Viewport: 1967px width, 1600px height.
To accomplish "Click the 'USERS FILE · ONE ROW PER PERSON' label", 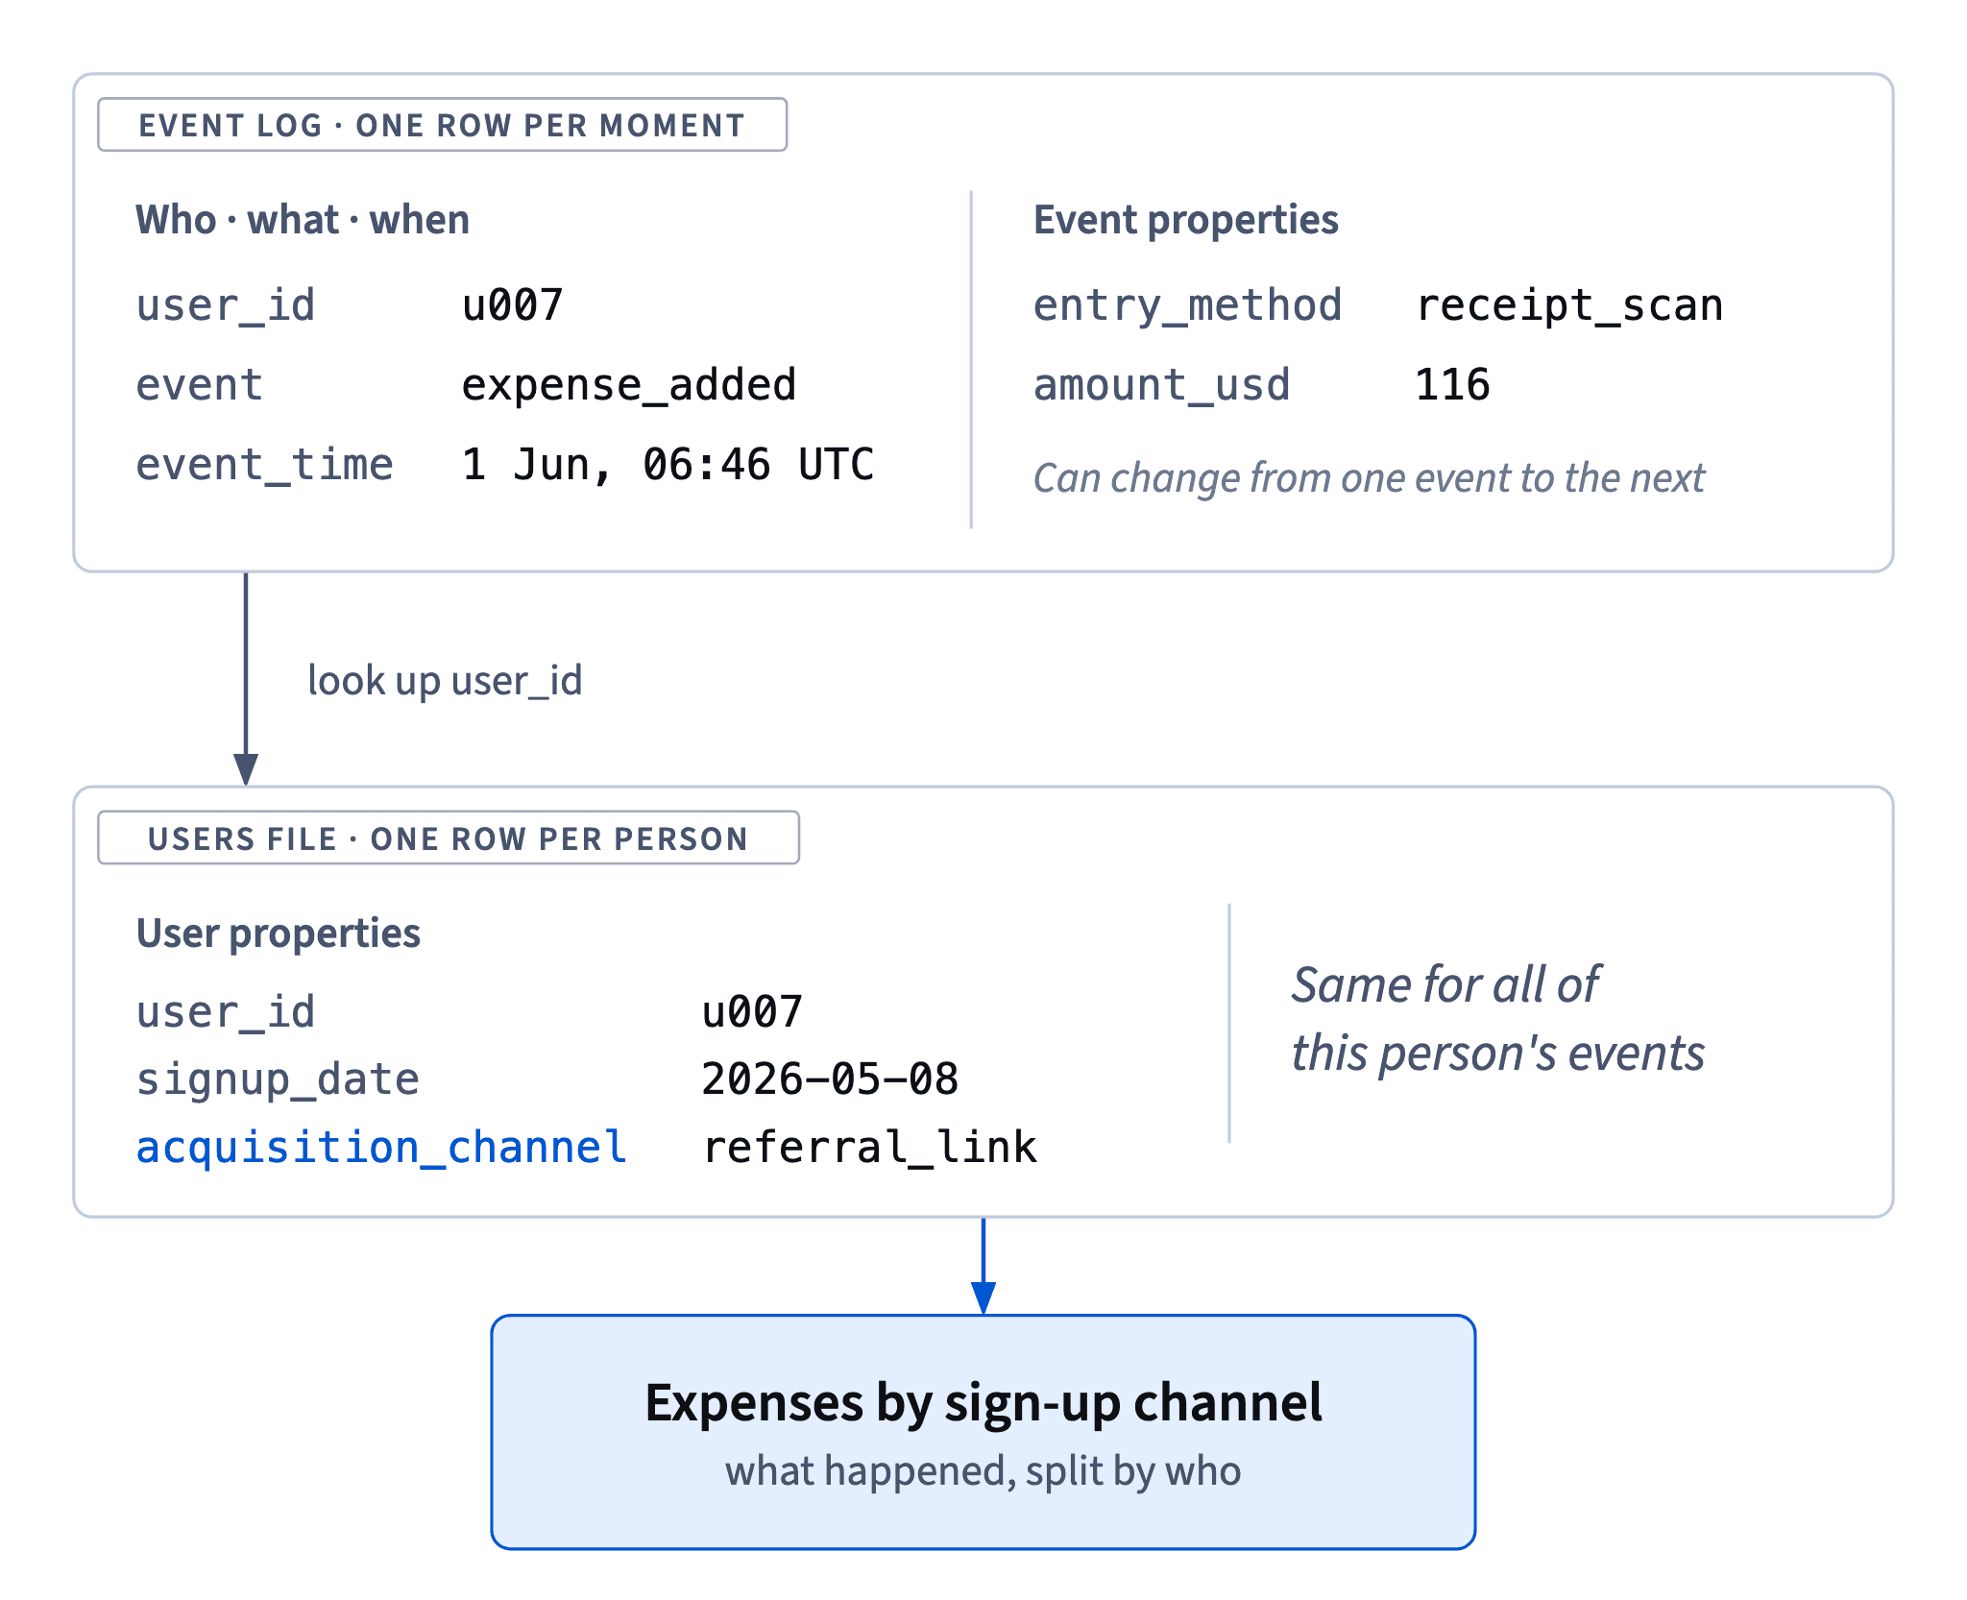I will (x=448, y=838).
